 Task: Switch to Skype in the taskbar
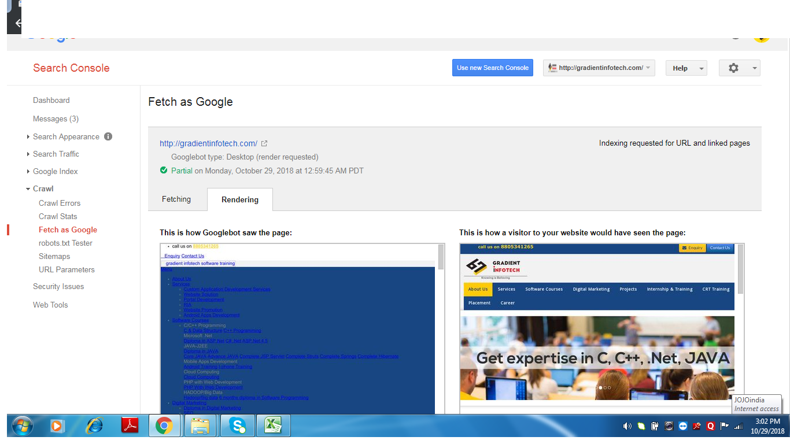pos(237,426)
